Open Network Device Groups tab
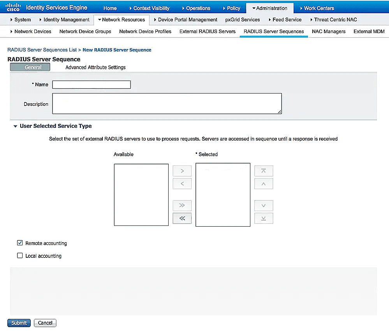Image resolution: width=389 pixels, height=331 pixels. [85, 32]
